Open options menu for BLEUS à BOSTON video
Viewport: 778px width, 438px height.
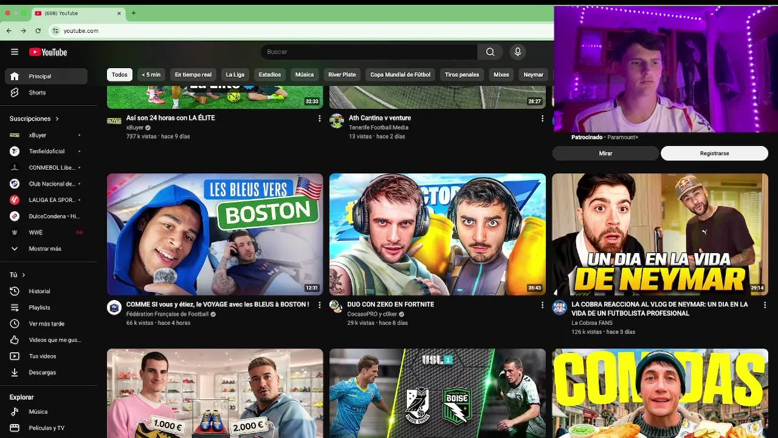(319, 305)
